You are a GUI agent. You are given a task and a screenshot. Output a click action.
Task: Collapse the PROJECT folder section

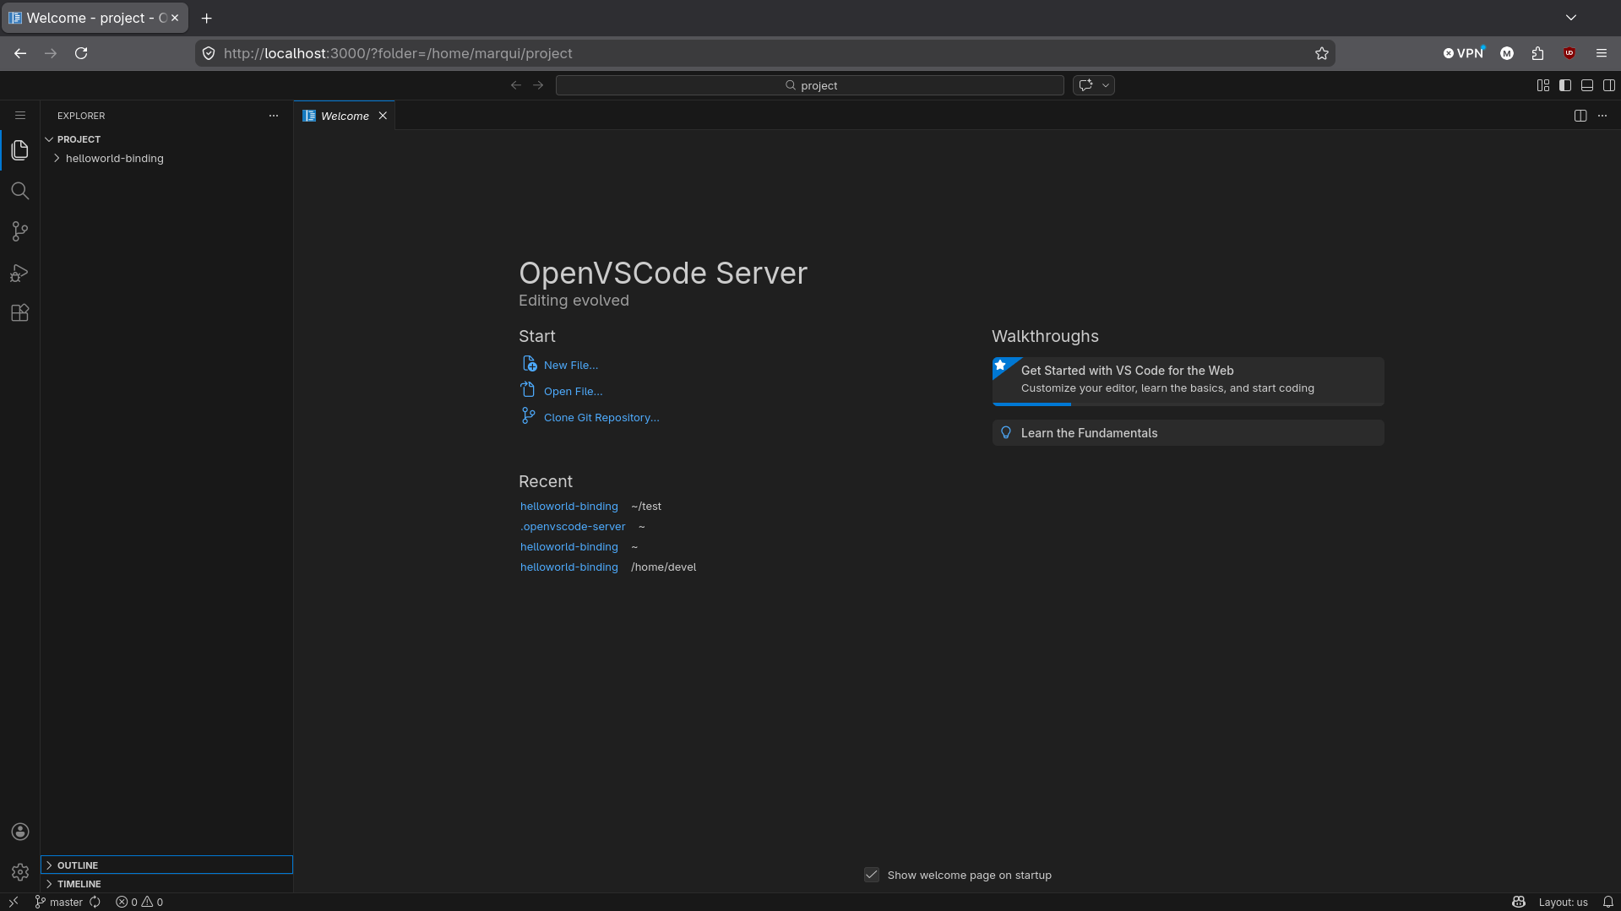point(166,139)
